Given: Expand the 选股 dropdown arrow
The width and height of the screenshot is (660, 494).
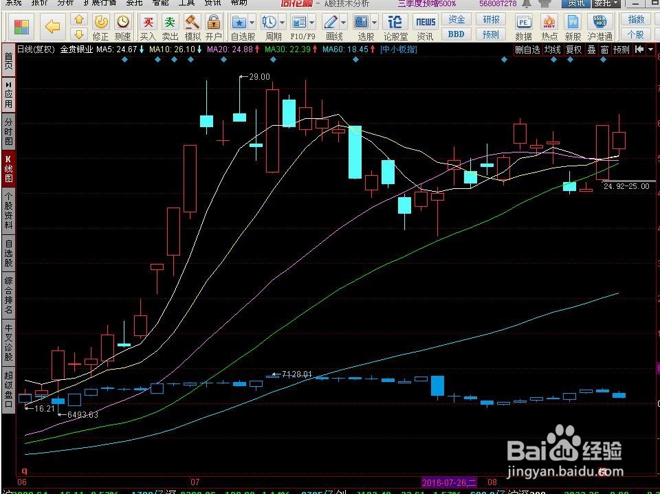Looking at the screenshot, I should pos(374,22).
